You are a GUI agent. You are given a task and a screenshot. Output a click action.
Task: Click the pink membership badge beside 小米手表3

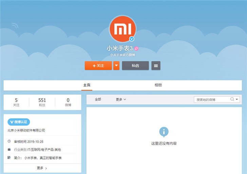[136, 49]
